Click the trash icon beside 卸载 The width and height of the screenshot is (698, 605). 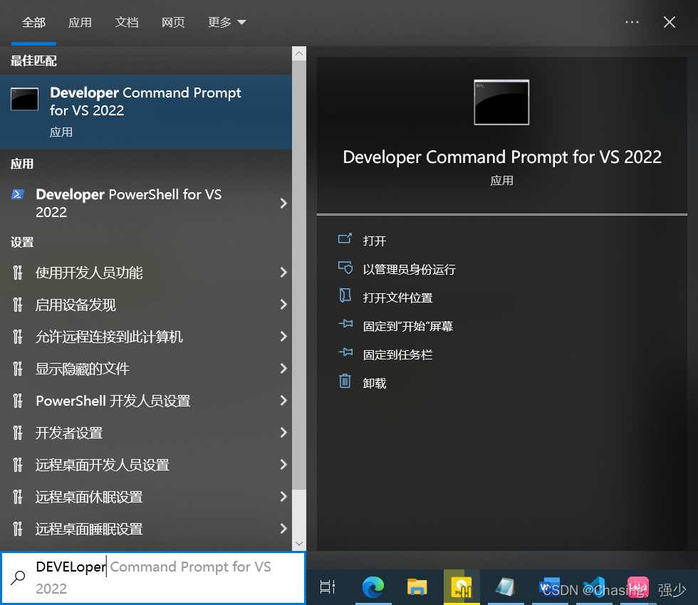tap(345, 381)
